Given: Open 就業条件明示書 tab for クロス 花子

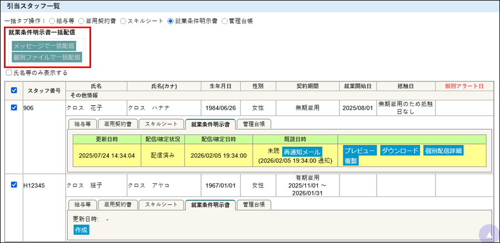Looking at the screenshot, I should point(210,124).
